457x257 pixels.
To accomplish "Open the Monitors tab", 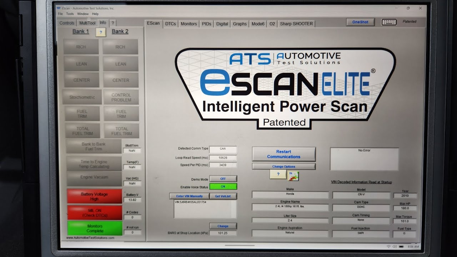I will (189, 24).
